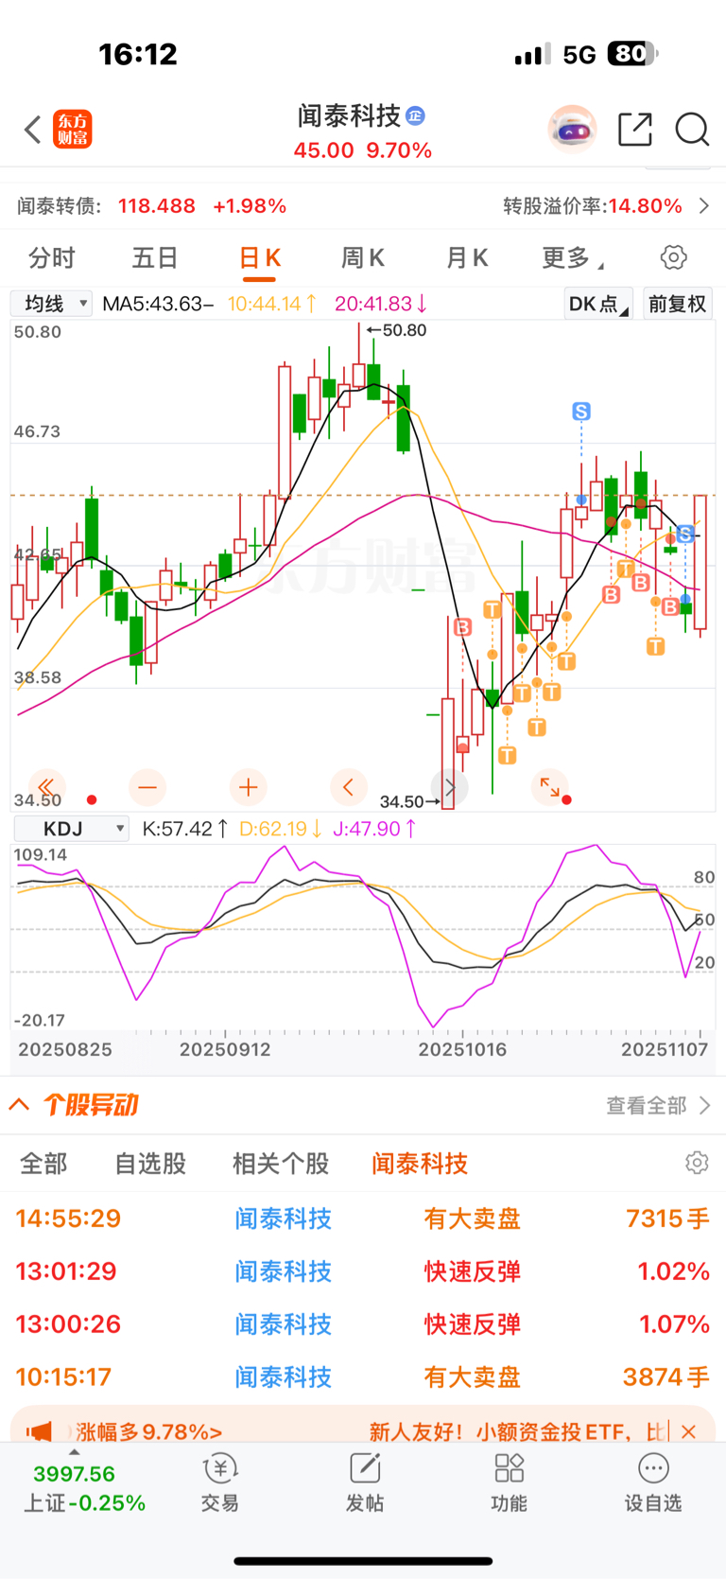This screenshot has height=1579, width=726.
Task: Tap the stock price 45.00
Action: 323,150
